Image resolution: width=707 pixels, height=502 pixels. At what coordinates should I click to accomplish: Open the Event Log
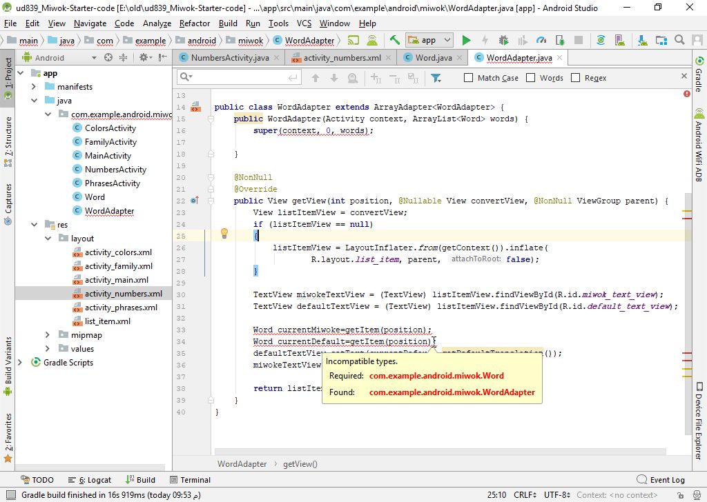coord(661,480)
